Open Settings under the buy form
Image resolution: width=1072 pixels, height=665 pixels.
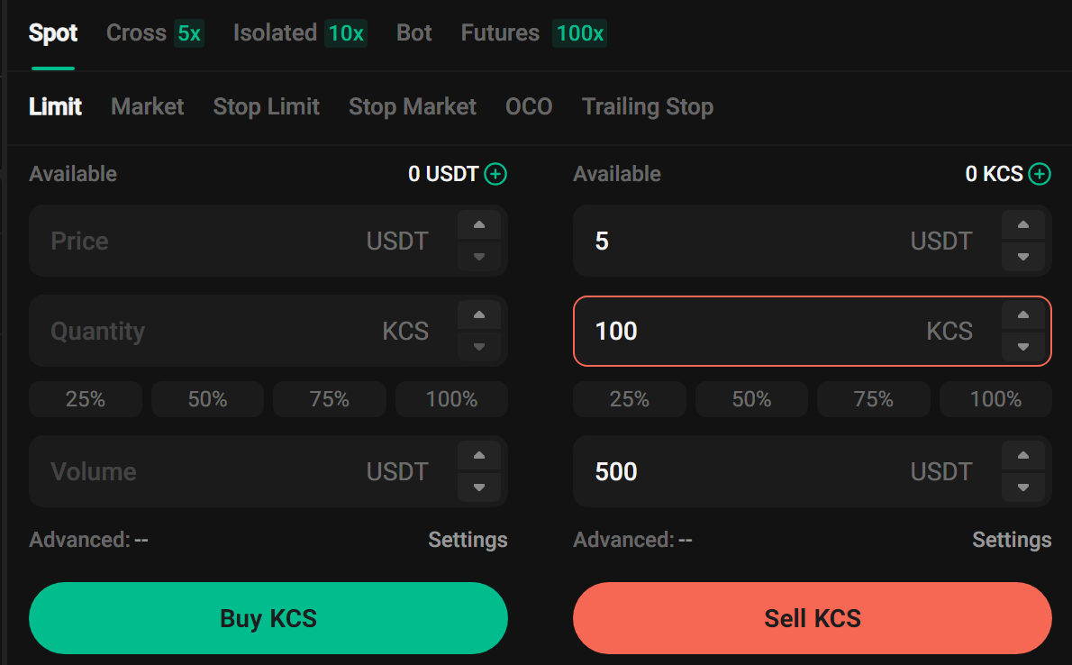[468, 540]
